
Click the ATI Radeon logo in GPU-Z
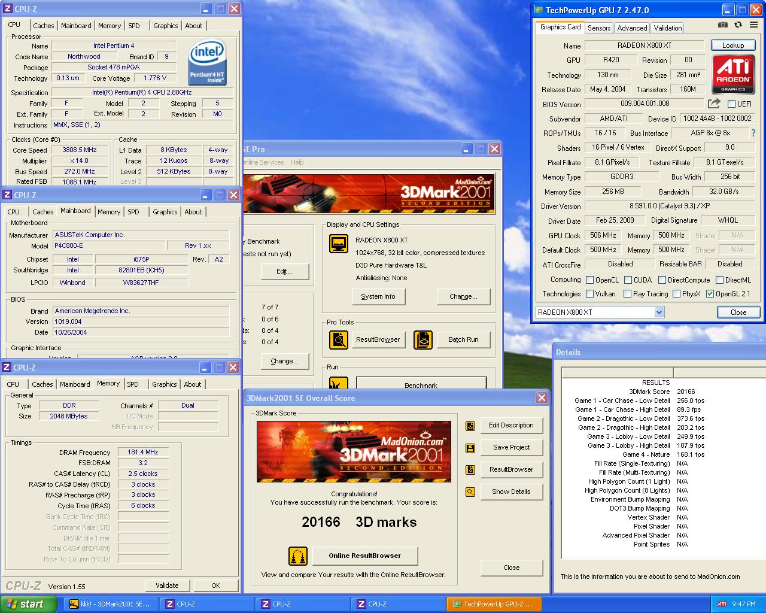733,74
